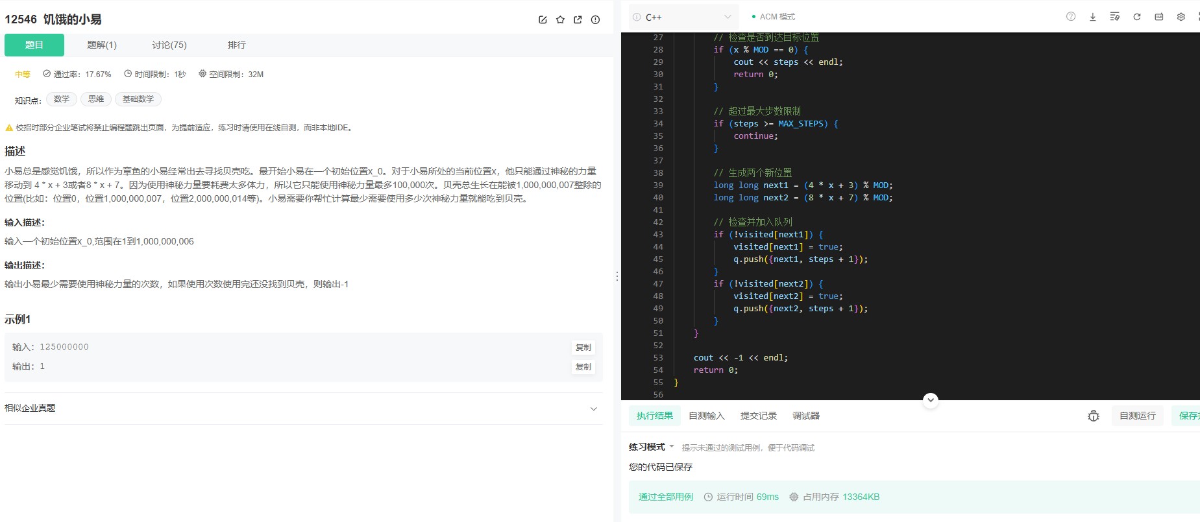Screen dimensions: 1200x522
Task: Click the 数学 knowledge tag
Action: [x=62, y=99]
